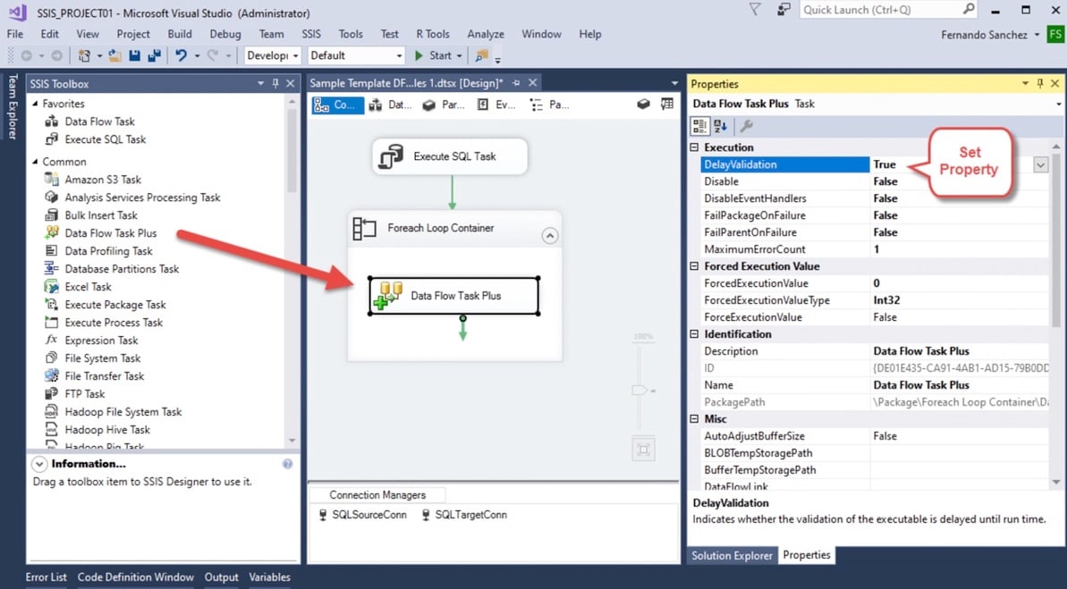Switch to the Event Handlers designer tab

tap(496, 105)
